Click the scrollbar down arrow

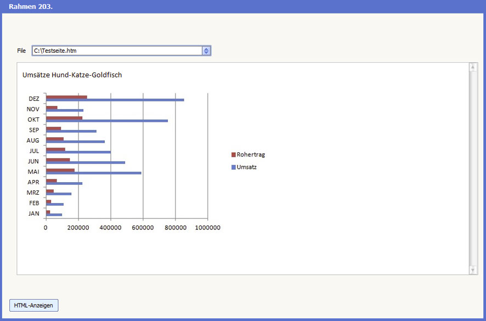472,269
